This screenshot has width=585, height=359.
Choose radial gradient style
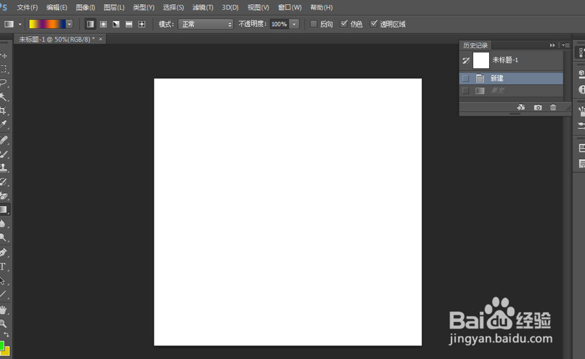tap(104, 24)
